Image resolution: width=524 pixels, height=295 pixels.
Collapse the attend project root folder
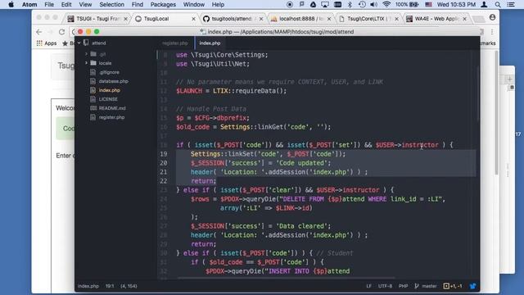pyautogui.click(x=79, y=43)
